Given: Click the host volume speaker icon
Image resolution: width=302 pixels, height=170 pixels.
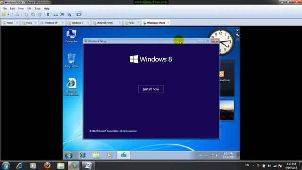Looking at the screenshot, I should pyautogui.click(x=269, y=166).
